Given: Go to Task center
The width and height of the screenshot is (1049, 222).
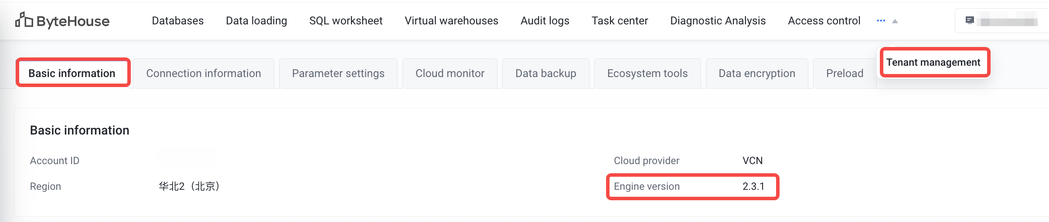Looking at the screenshot, I should point(620,21).
